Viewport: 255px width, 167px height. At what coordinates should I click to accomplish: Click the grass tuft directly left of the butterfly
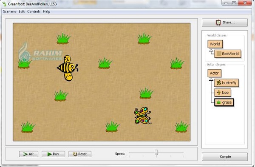112,126
